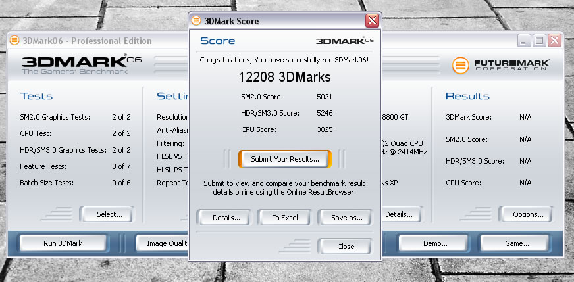Click the 8800 GT graphics card text
Viewport: 574px width, 282px height.
[x=396, y=118]
